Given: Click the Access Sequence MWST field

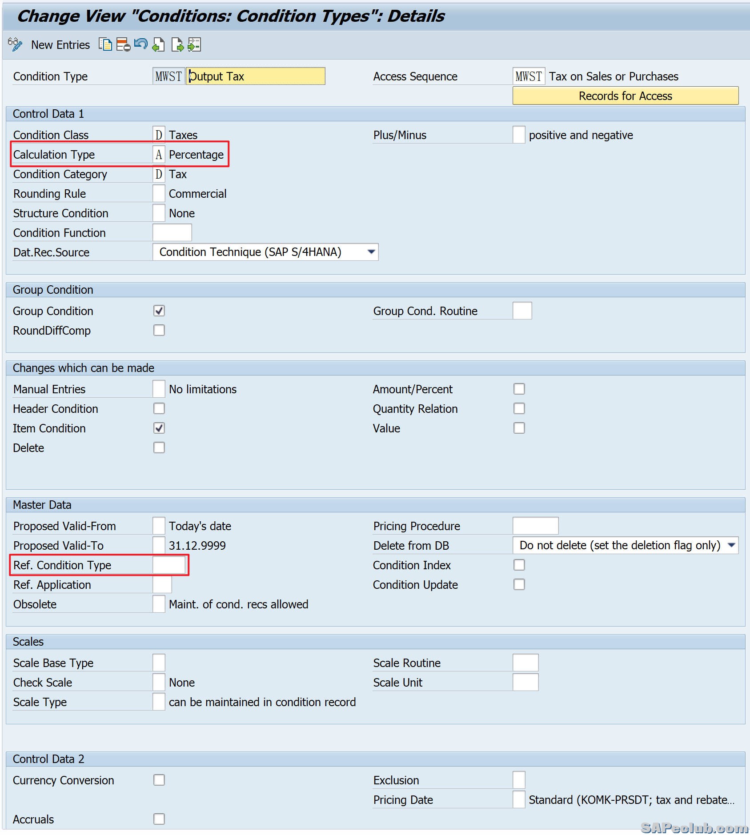Looking at the screenshot, I should (529, 76).
